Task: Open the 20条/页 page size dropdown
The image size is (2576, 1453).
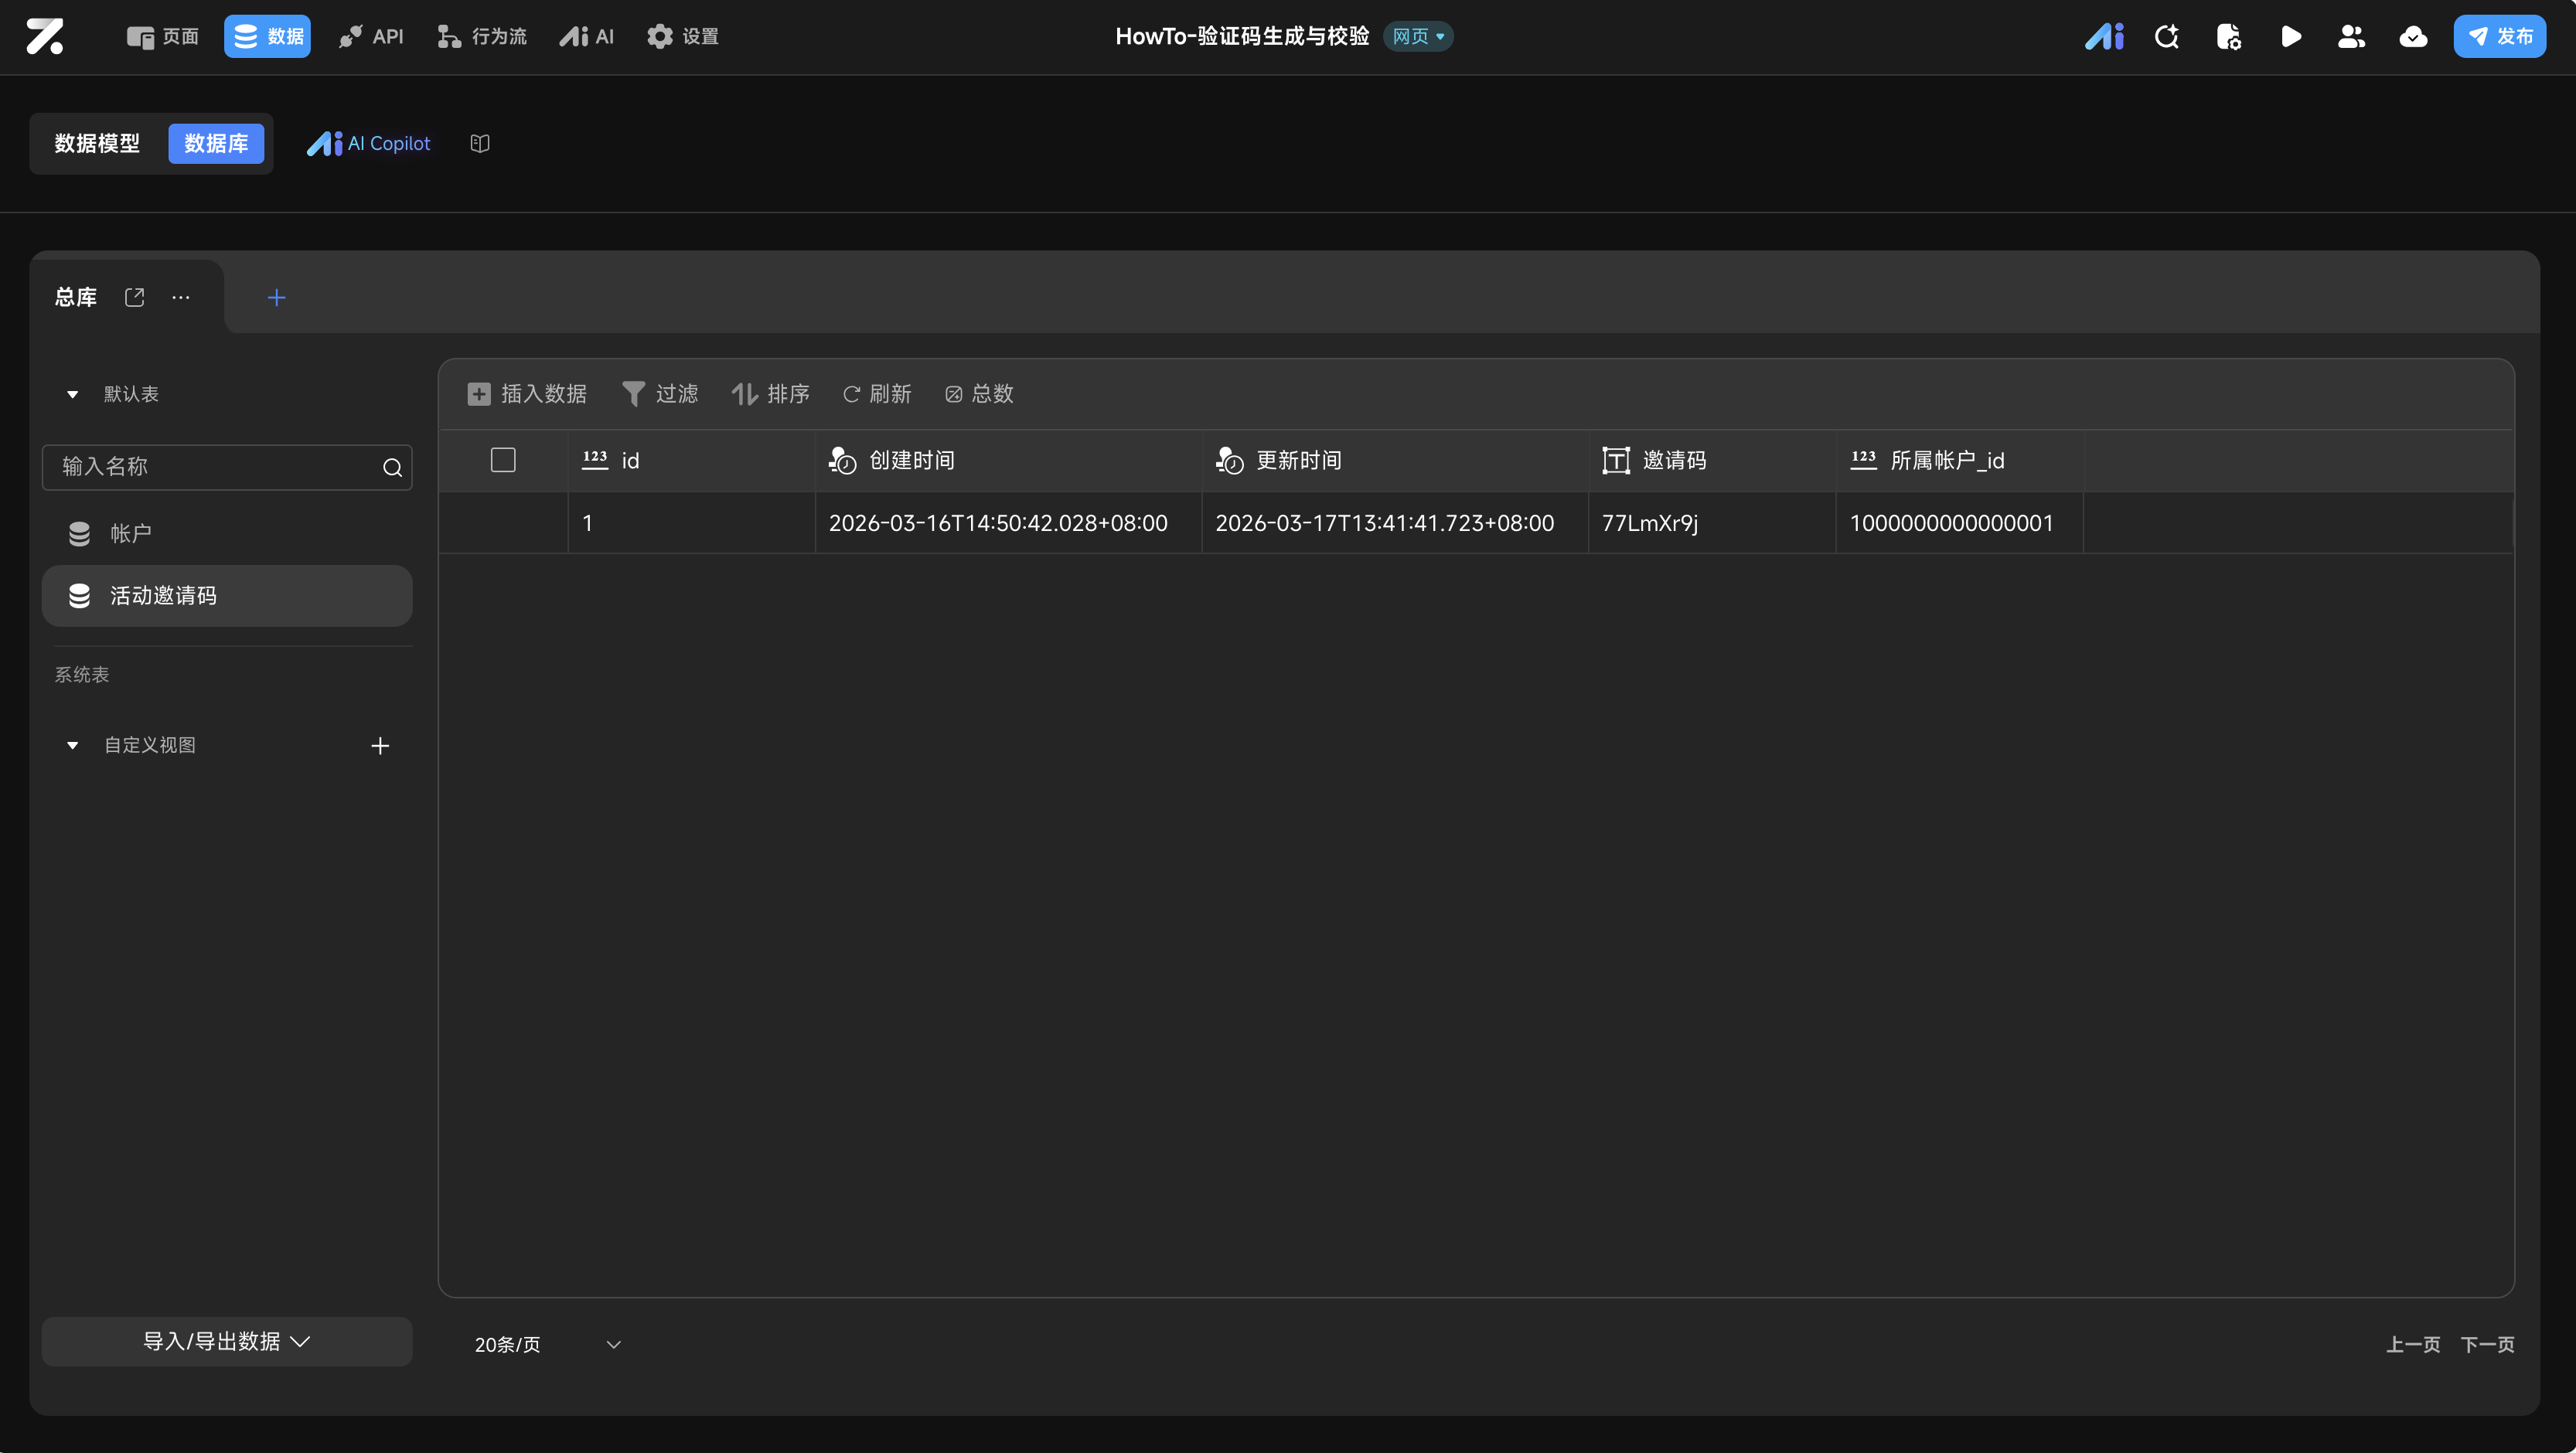Action: click(x=547, y=1344)
